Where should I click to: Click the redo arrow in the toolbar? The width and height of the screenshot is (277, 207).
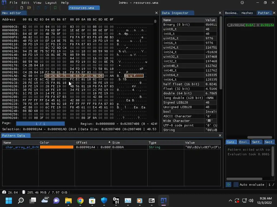point(12,8)
